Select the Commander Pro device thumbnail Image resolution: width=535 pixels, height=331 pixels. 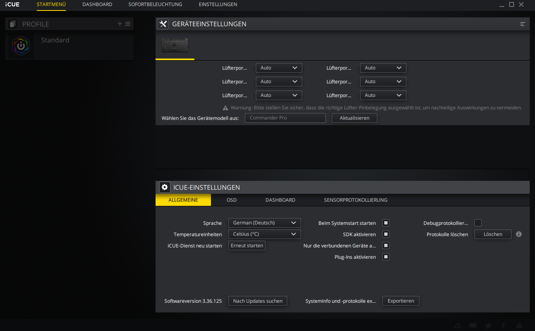[x=175, y=45]
